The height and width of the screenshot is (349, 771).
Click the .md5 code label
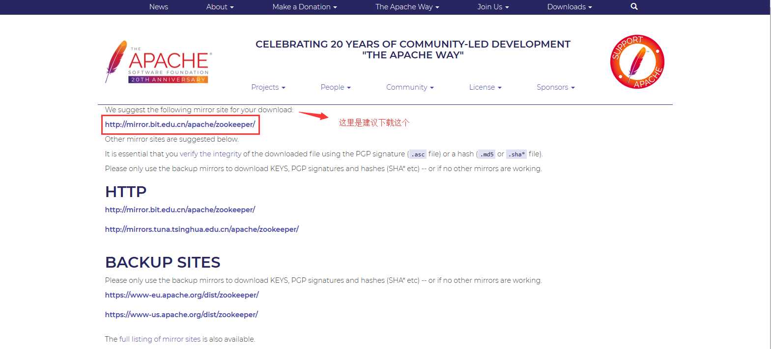486,154
